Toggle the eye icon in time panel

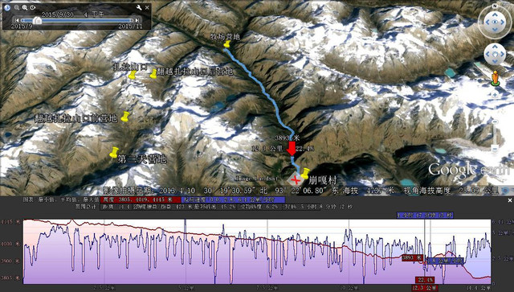pyautogui.click(x=32, y=7)
